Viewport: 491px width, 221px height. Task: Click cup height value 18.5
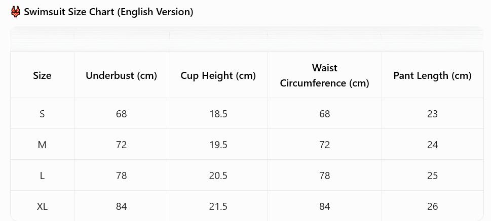click(x=218, y=114)
